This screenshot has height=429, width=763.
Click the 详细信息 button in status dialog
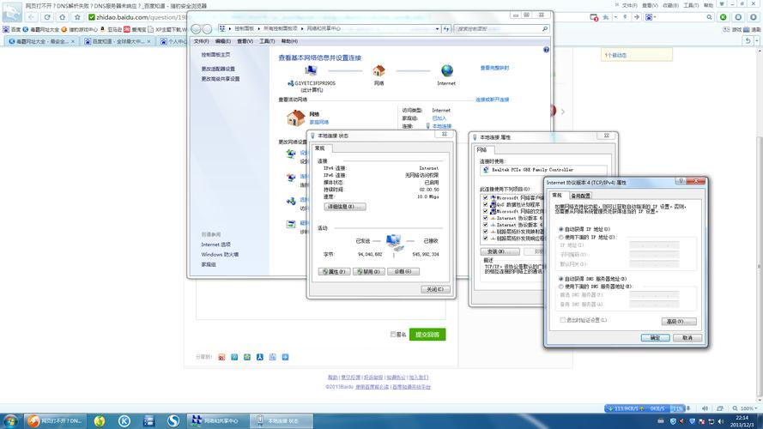point(344,207)
